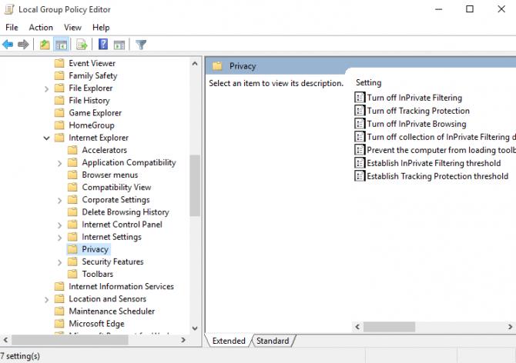Open the View menu
The image size is (516, 363).
pyautogui.click(x=72, y=27)
